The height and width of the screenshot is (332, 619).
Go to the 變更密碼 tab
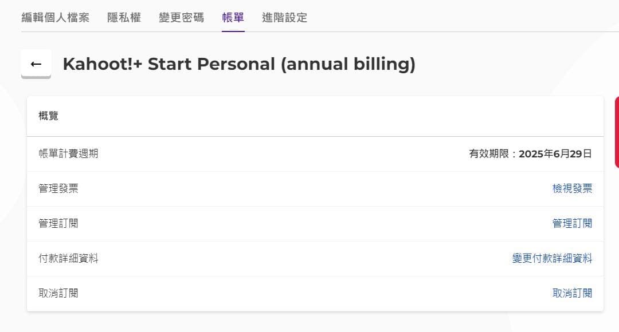[181, 17]
